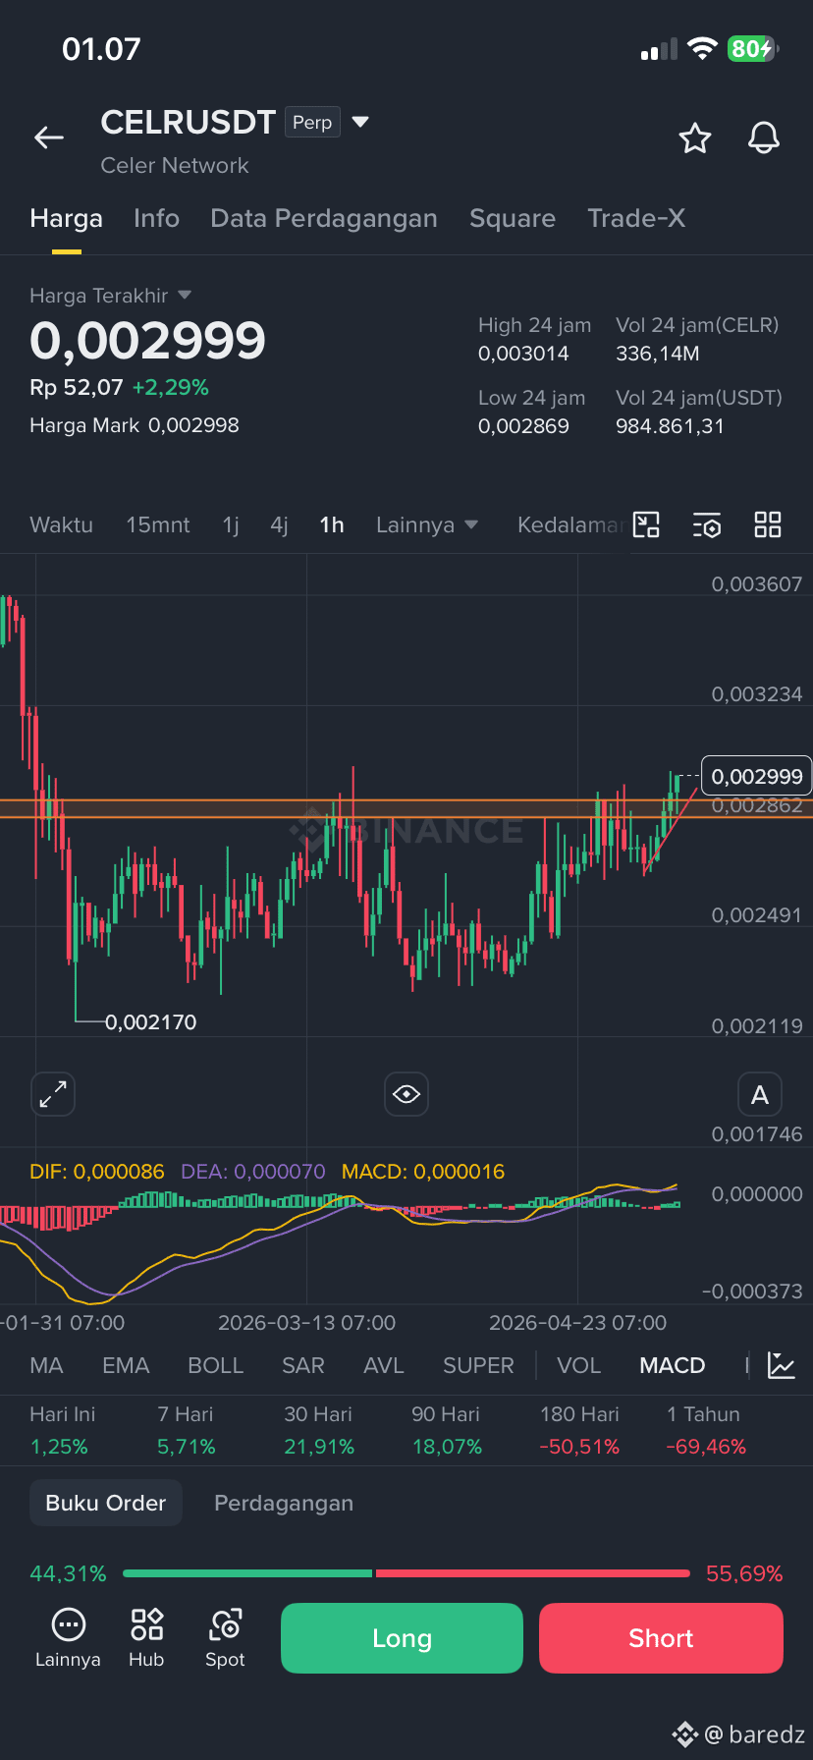813x1760 pixels.
Task: Tap the Wi-Fi status icon
Action: click(x=702, y=49)
